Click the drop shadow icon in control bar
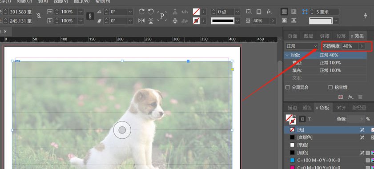The image size is (374, 169). (x=259, y=12)
